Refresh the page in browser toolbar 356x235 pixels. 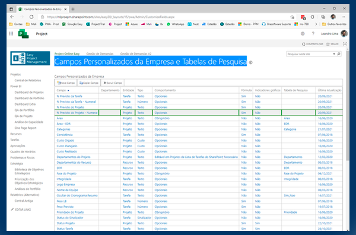tap(31, 17)
